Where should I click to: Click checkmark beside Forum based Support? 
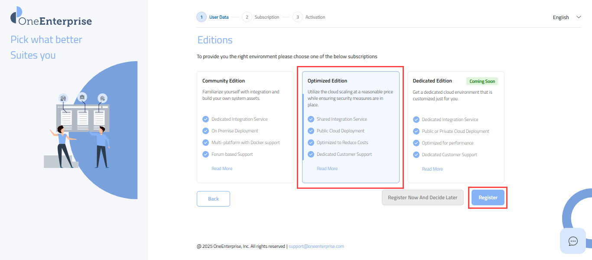tap(205, 155)
